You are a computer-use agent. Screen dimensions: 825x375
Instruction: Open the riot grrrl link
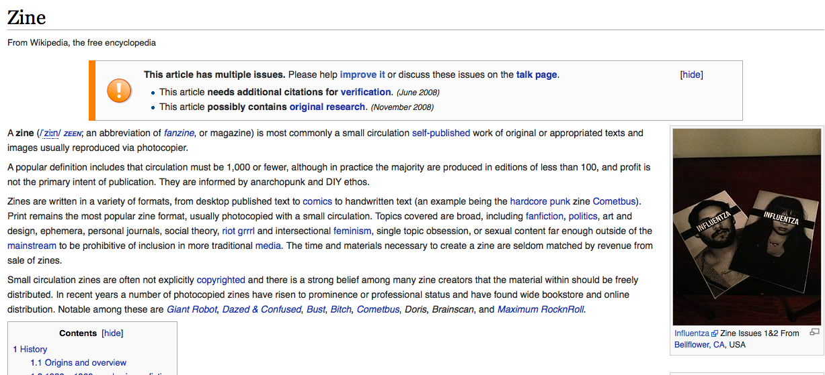tap(239, 231)
